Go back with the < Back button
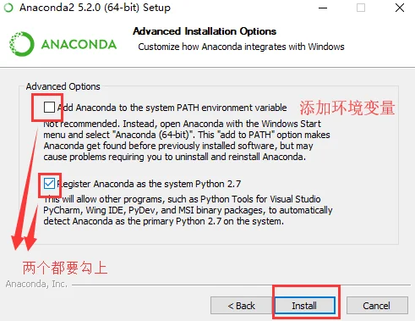 point(241,306)
